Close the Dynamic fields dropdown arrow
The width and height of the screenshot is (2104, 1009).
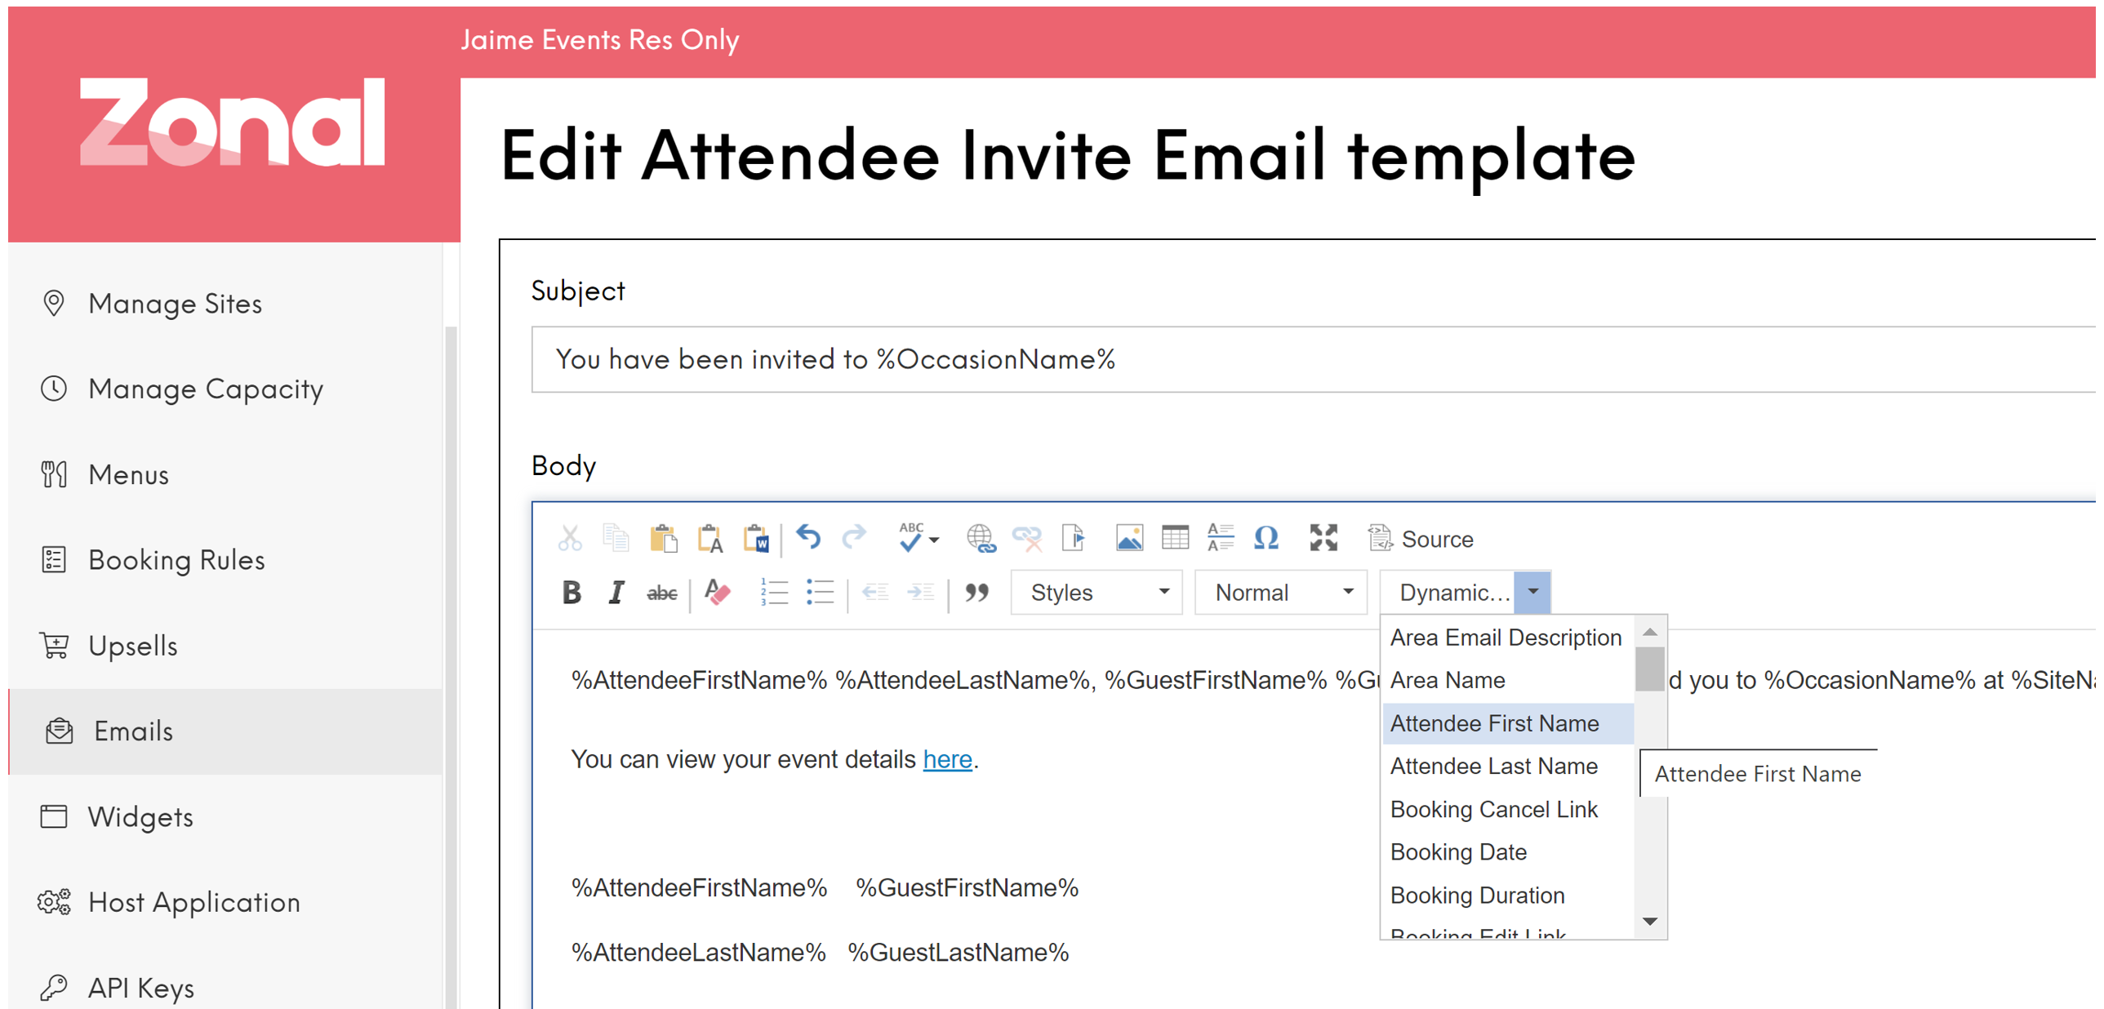pyautogui.click(x=1532, y=593)
